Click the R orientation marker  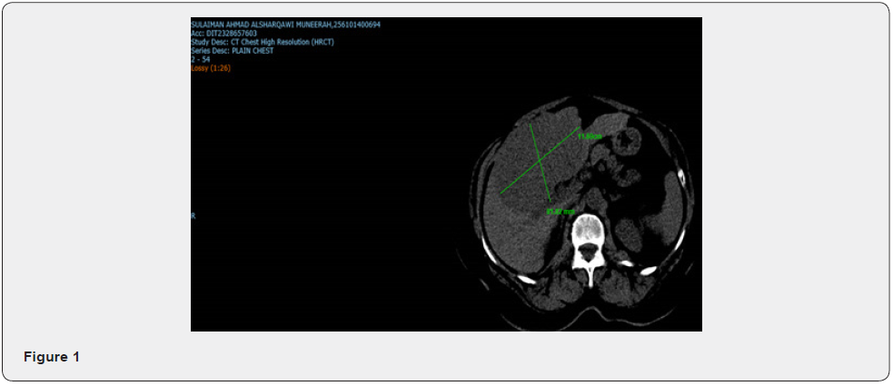(193, 215)
